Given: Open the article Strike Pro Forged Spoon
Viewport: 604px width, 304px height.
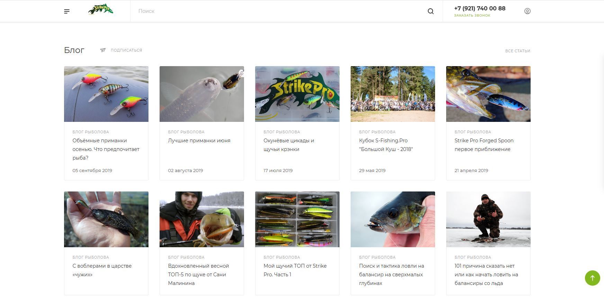Looking at the screenshot, I should coord(484,145).
